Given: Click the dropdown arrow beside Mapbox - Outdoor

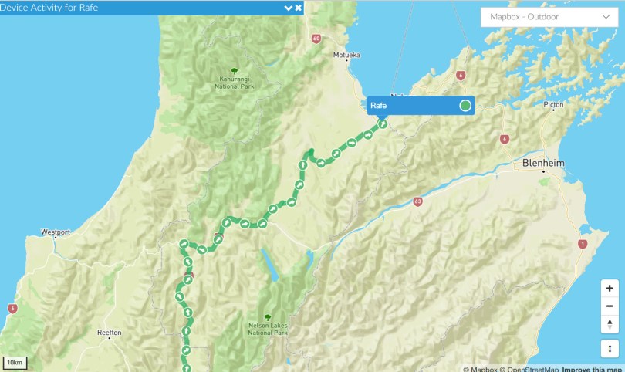Looking at the screenshot, I should click(x=606, y=17).
